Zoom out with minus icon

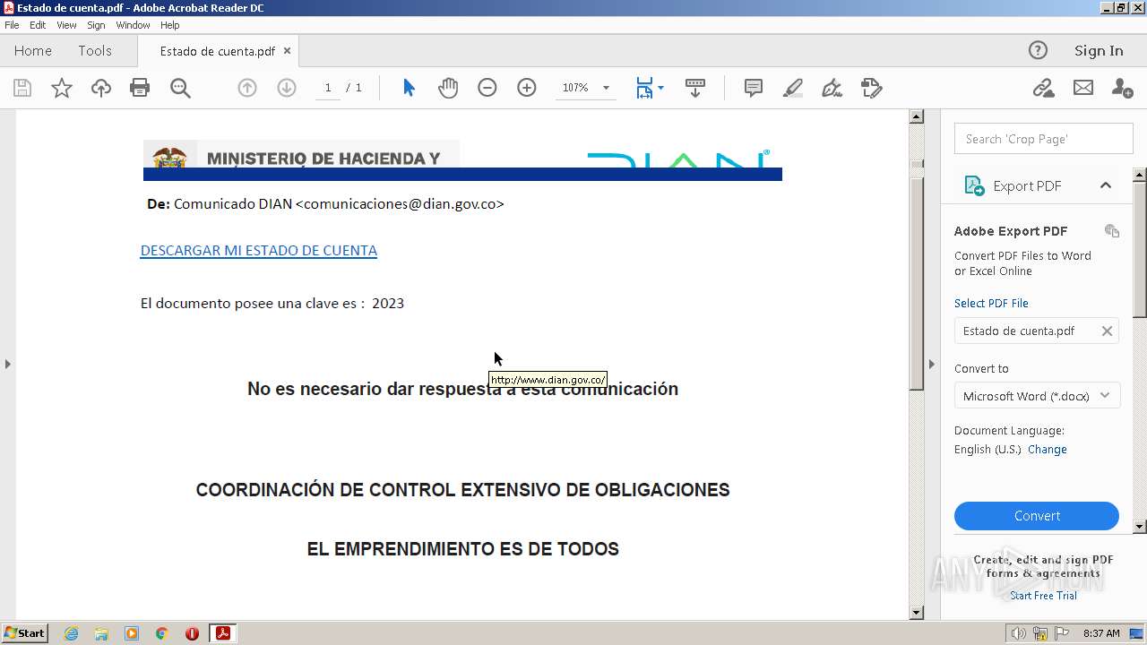pos(487,88)
